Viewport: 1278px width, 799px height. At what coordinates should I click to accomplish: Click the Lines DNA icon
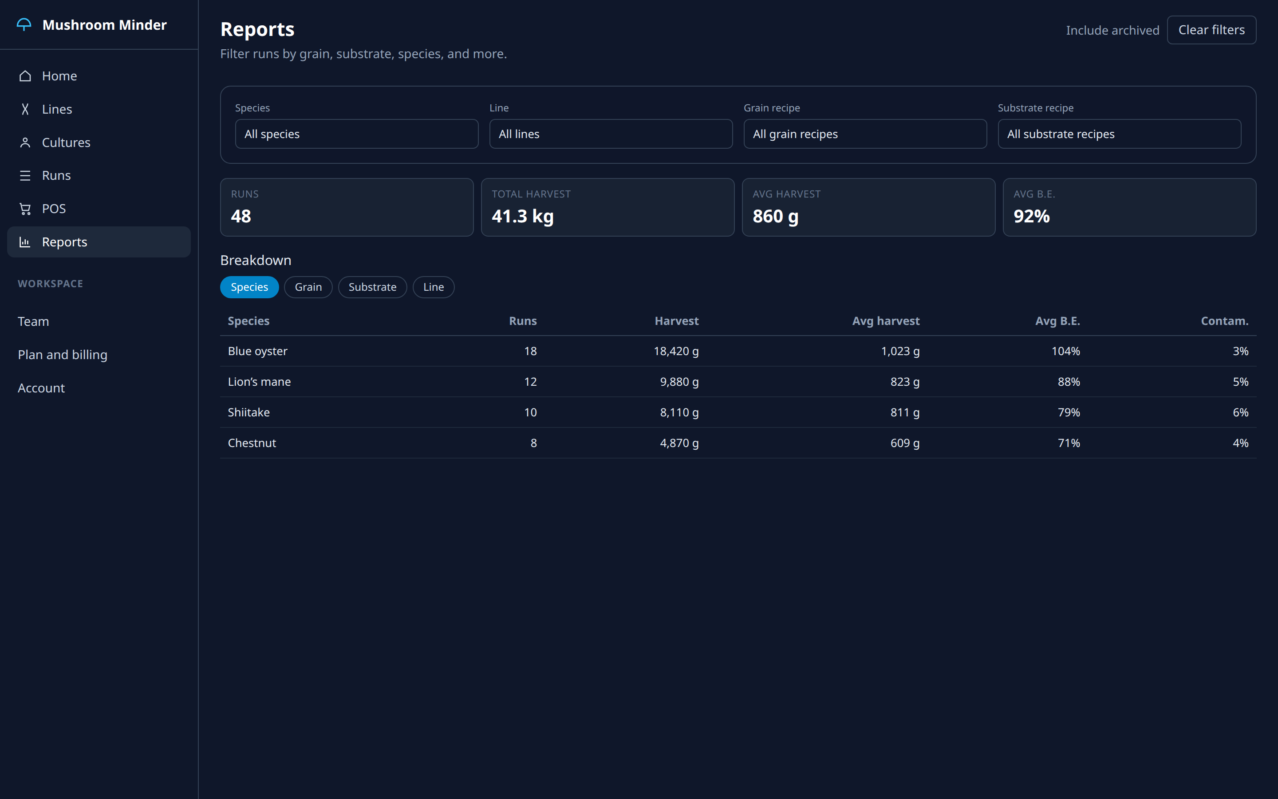tap(25, 109)
